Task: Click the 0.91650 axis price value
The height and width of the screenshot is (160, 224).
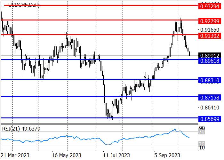Action: pos(210,30)
